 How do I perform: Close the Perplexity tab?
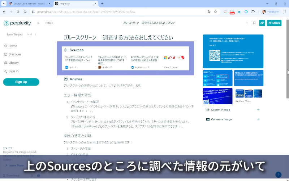coord(95,4)
